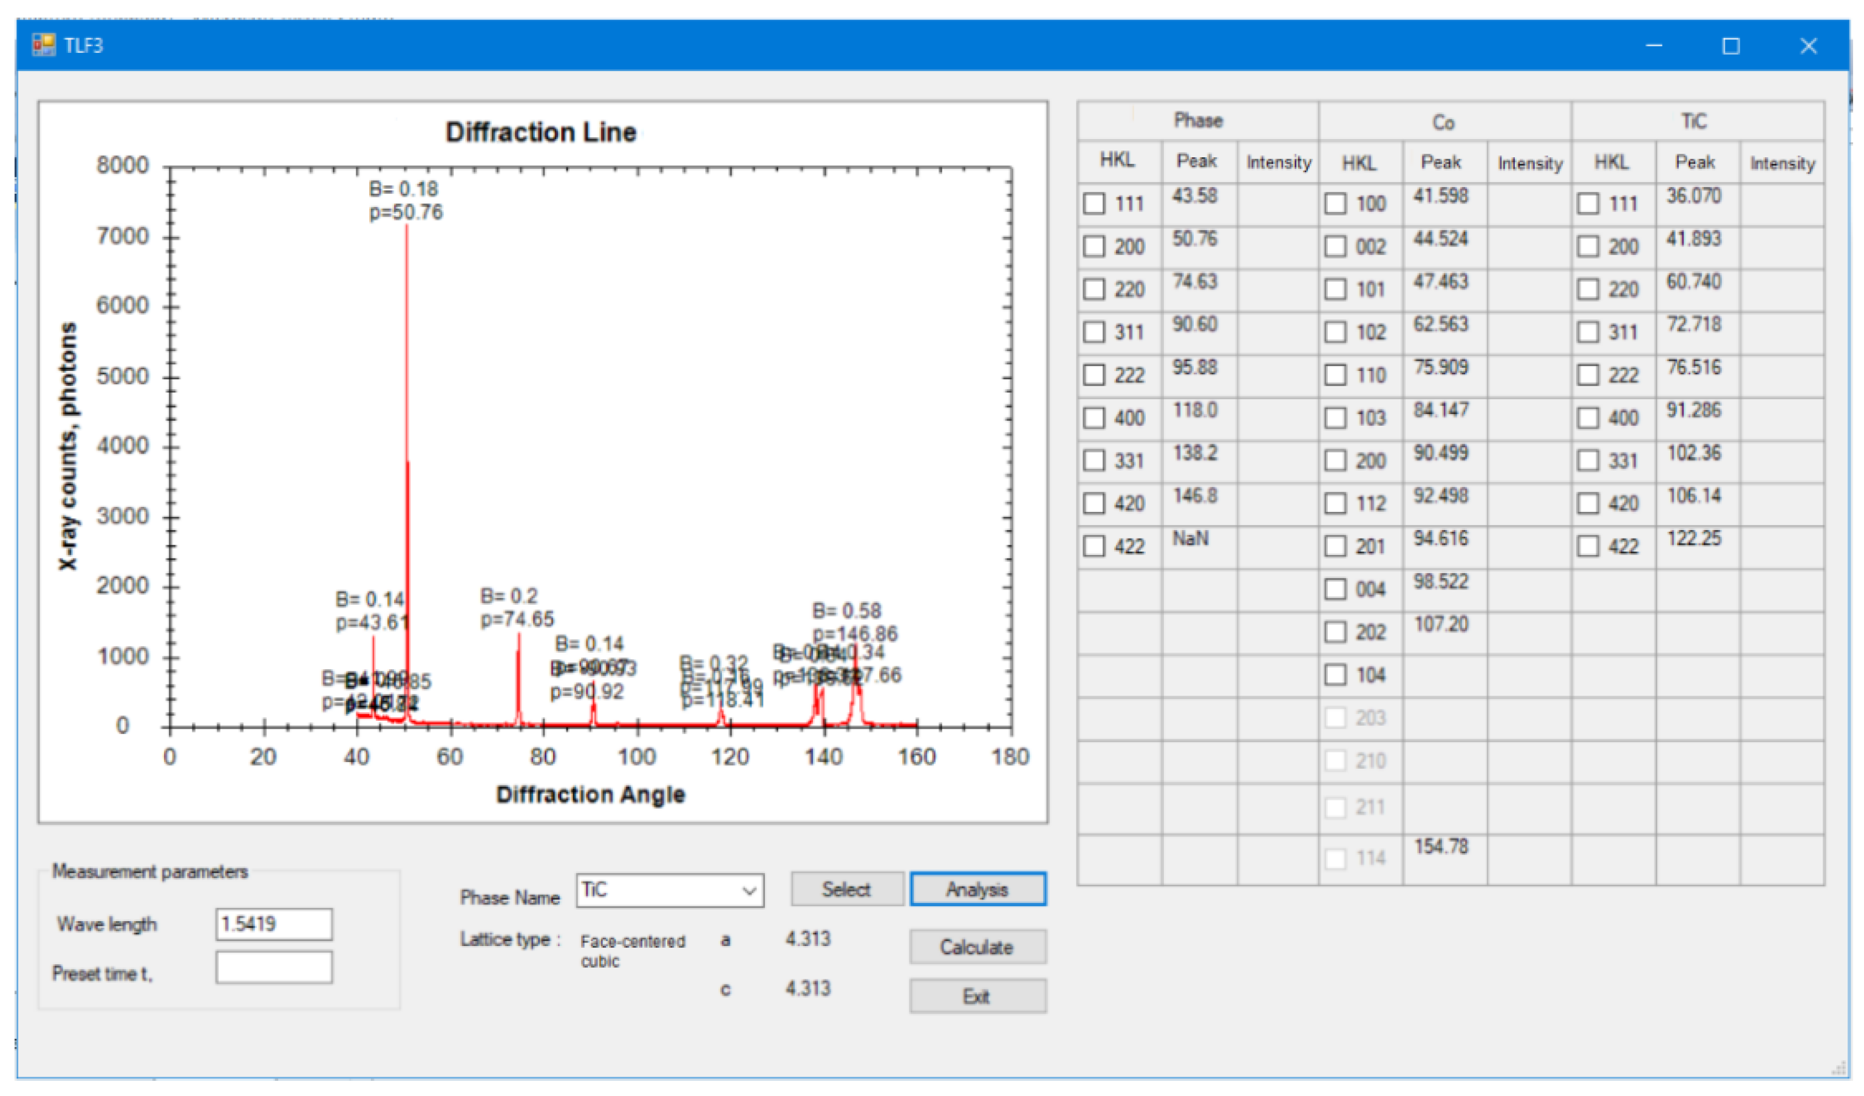1864x1096 pixels.
Task: Select the Co 110 reflection checkbox
Action: [x=1335, y=375]
